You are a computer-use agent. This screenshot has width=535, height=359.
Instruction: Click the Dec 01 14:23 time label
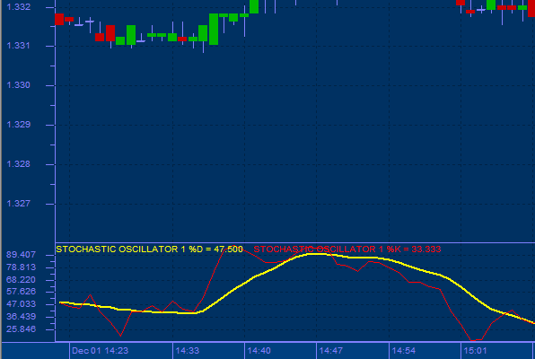click(100, 350)
